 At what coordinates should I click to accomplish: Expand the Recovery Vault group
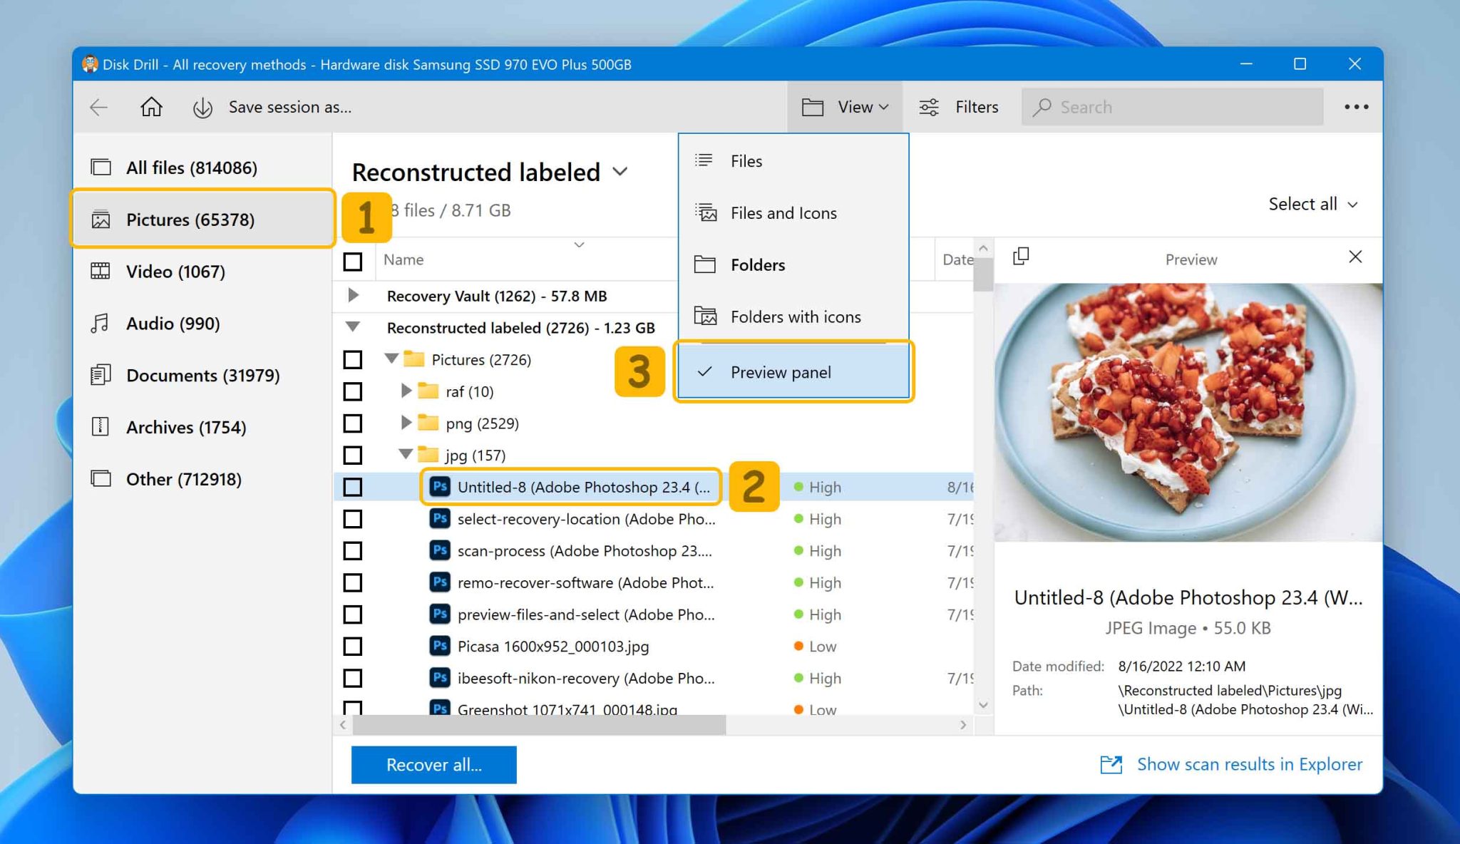353,295
